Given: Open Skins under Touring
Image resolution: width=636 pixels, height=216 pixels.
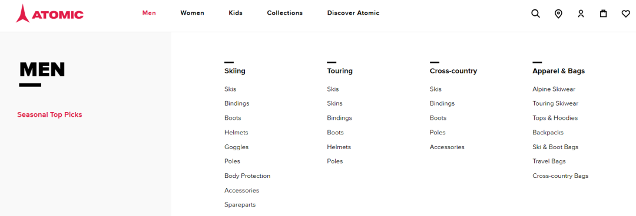Looking at the screenshot, I should [334, 103].
